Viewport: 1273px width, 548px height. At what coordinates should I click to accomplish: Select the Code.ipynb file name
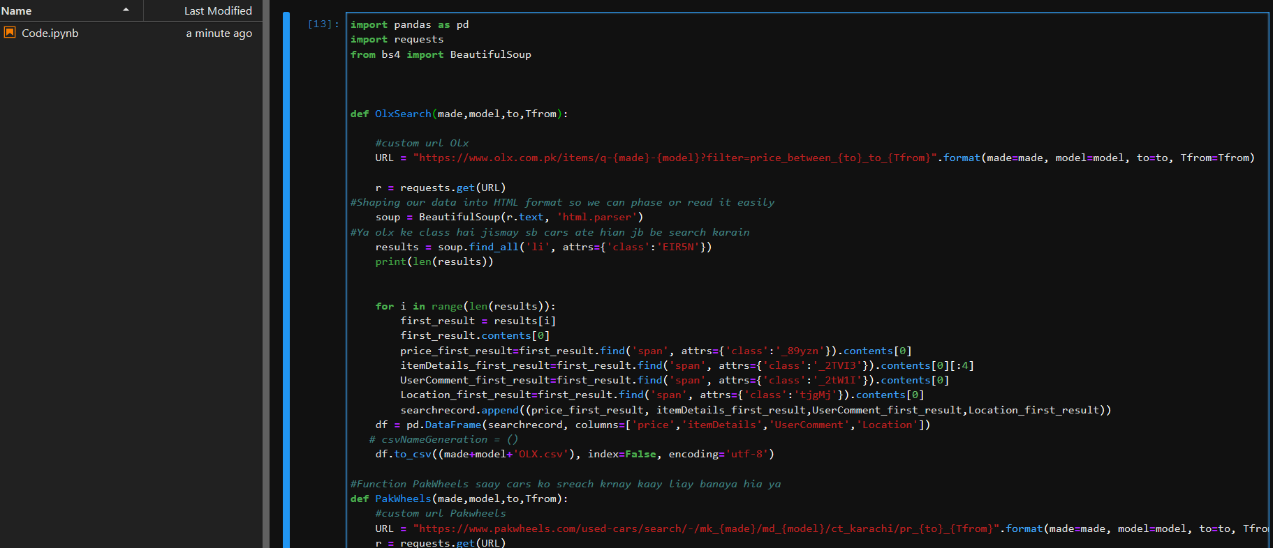tap(50, 33)
